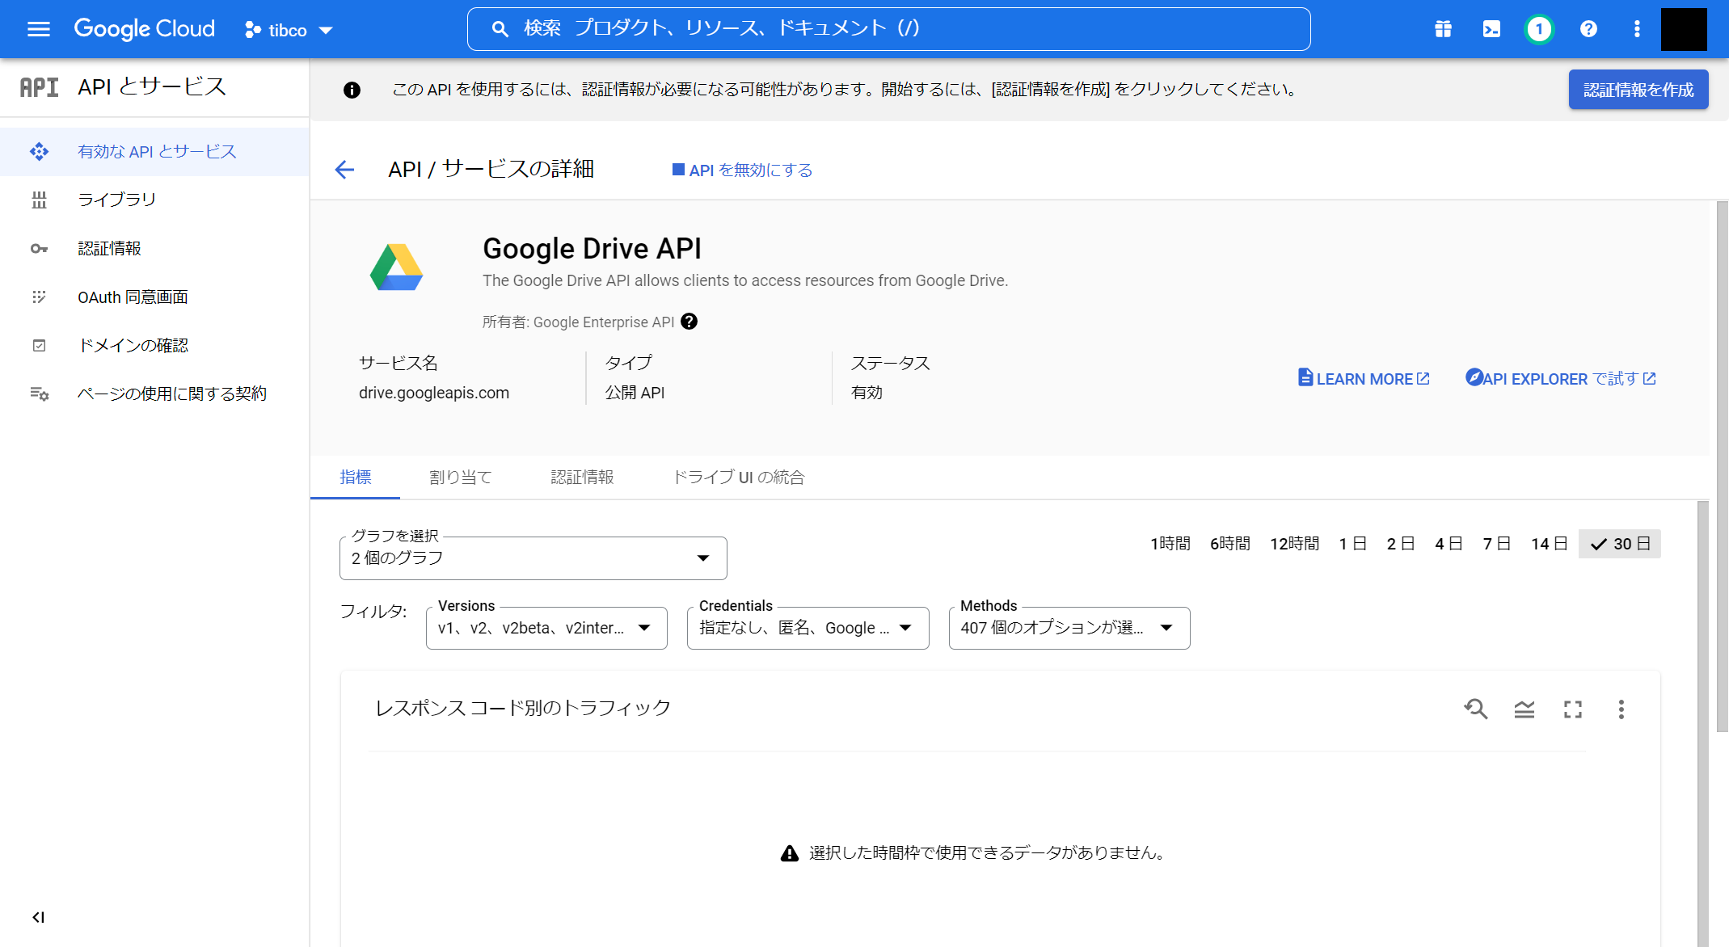Open the Credentials filter dropdown
1729x947 pixels.
[808, 628]
